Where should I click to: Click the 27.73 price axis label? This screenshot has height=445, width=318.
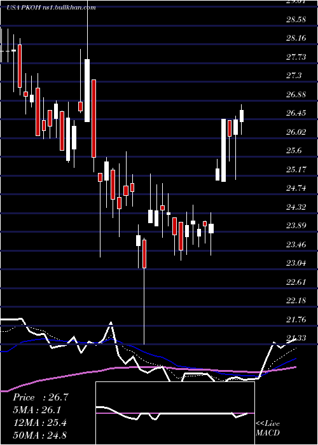tap(296, 57)
